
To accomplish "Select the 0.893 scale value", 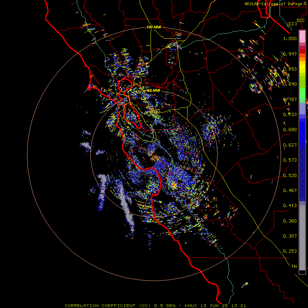I will coord(290,69).
